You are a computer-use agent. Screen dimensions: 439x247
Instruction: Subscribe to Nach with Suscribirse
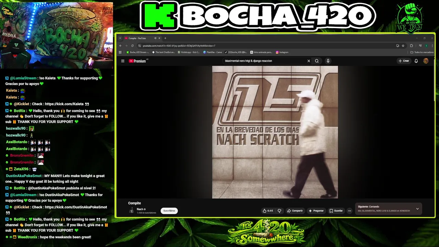[x=169, y=211]
